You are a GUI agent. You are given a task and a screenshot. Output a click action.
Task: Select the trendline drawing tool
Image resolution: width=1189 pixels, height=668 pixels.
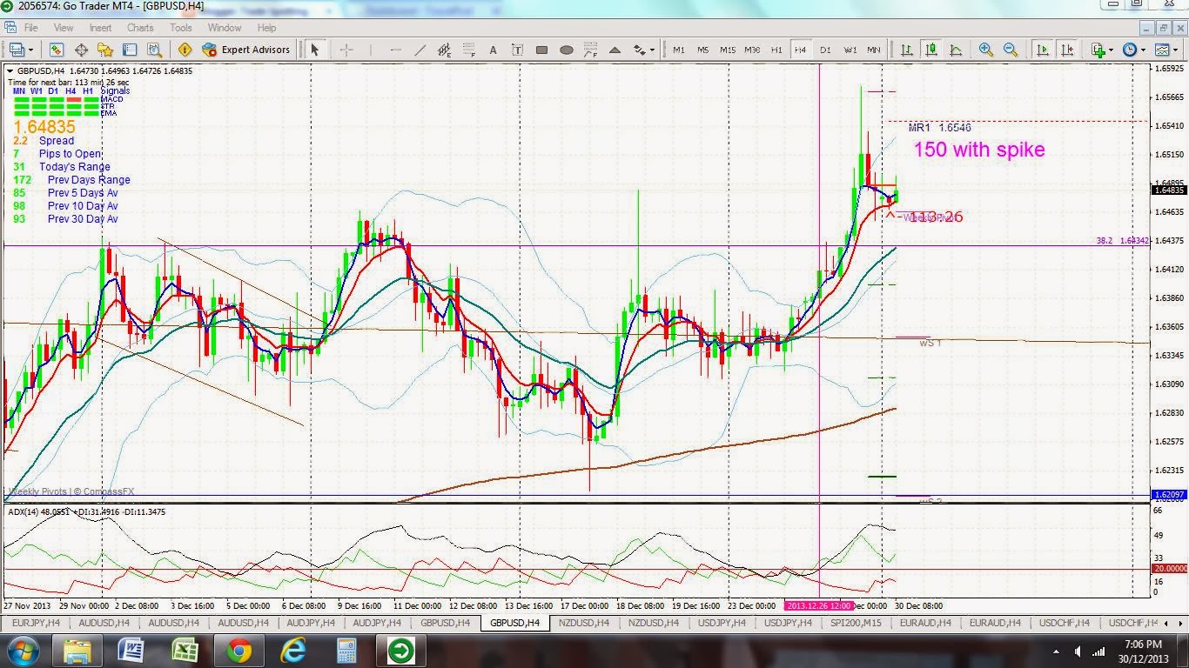click(x=420, y=50)
